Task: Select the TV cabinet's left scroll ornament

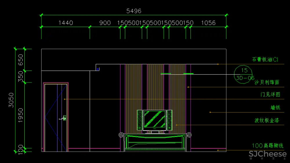Action: [x=121, y=135]
